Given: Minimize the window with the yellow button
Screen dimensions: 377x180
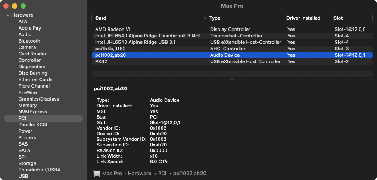Looking at the screenshot, I should [15, 6].
